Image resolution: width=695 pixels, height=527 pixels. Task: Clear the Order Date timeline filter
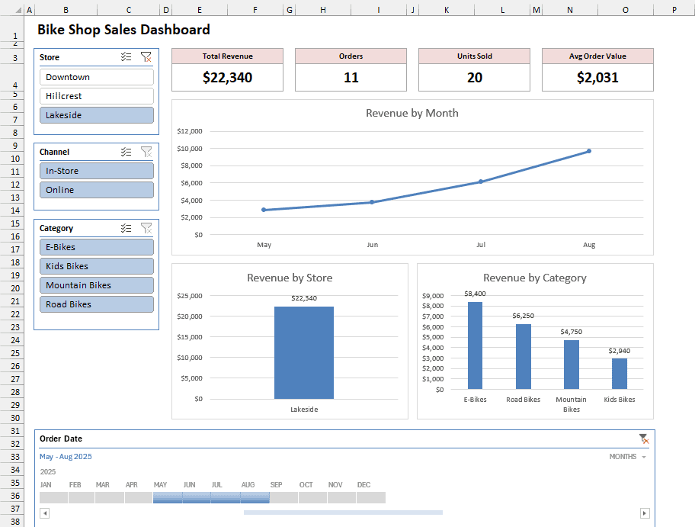click(644, 439)
